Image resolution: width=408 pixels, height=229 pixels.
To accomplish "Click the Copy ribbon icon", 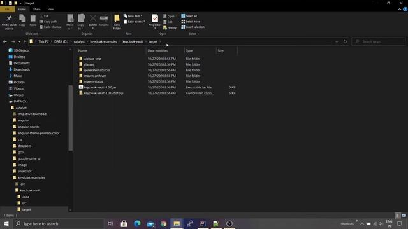I will coord(22,20).
